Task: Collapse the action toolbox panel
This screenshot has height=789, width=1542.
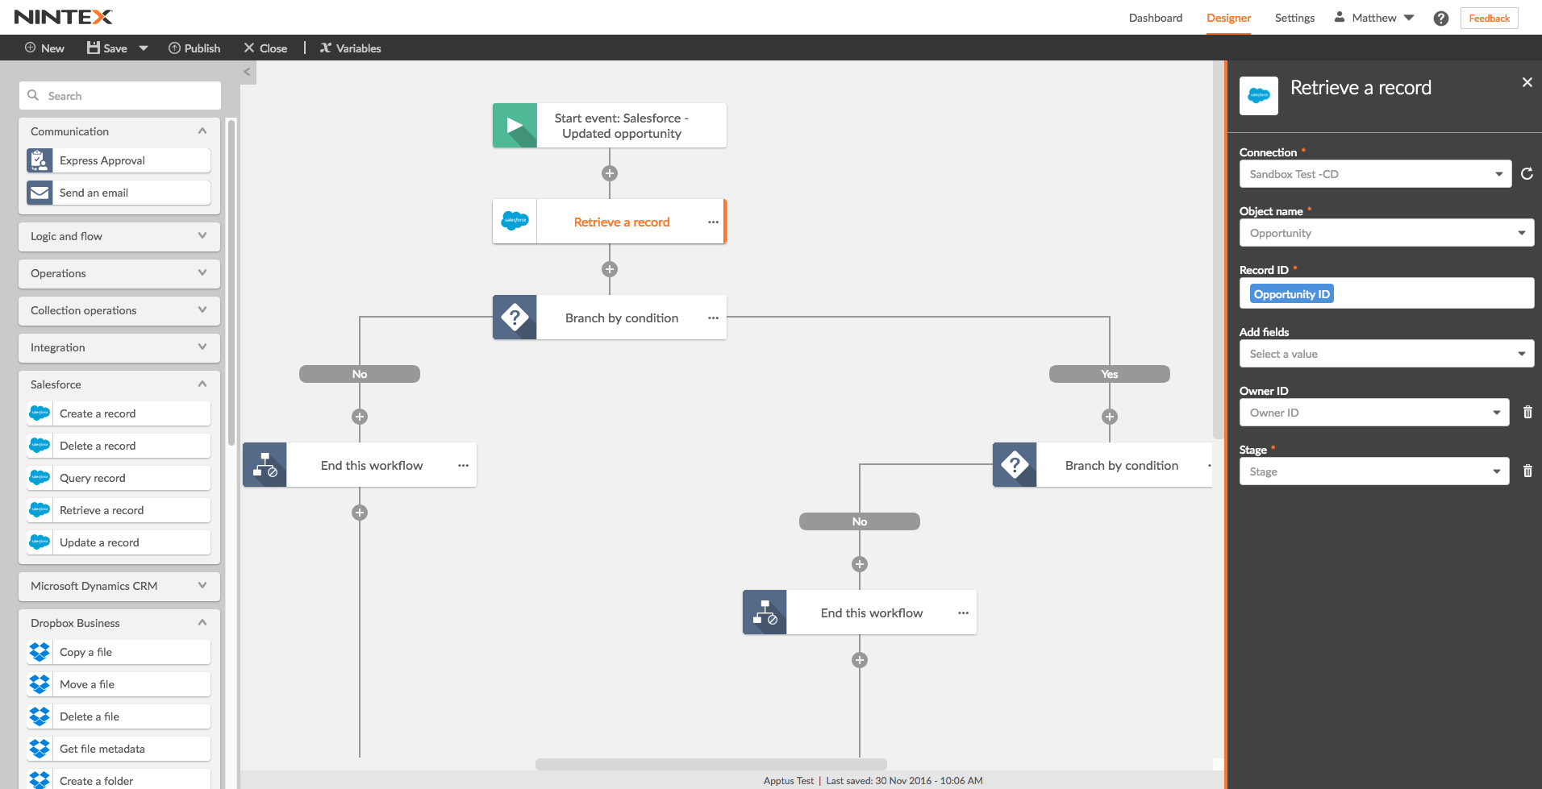Action: pos(247,72)
